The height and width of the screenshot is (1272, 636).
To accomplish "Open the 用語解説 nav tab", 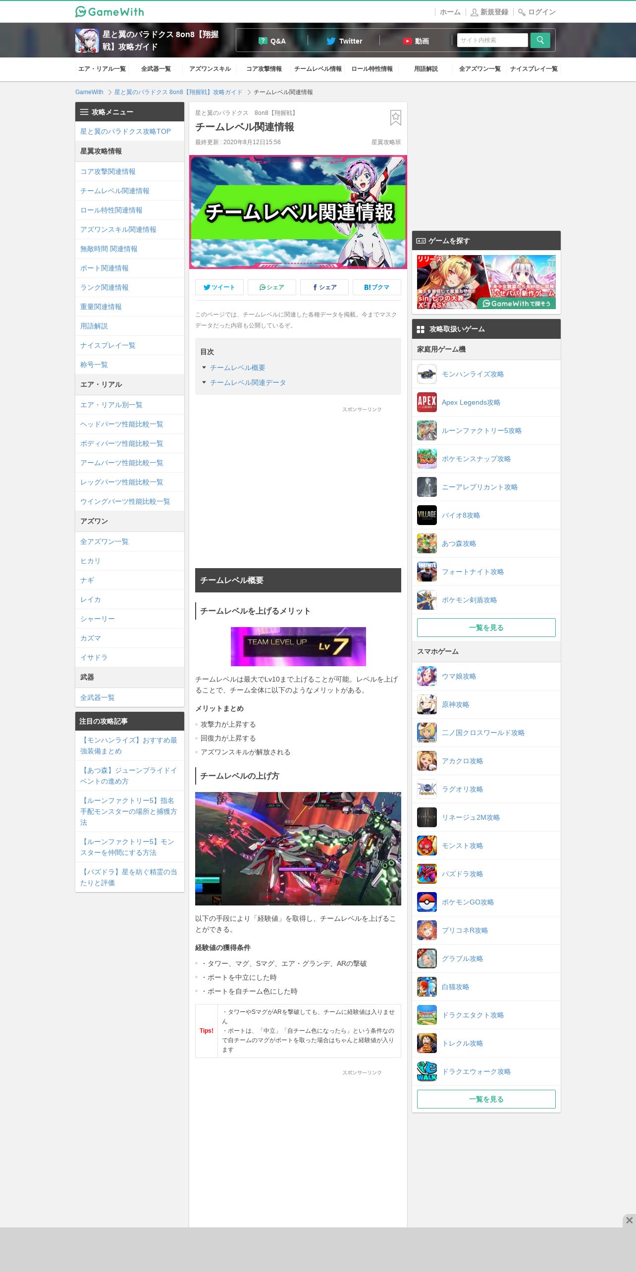I will click(x=426, y=69).
